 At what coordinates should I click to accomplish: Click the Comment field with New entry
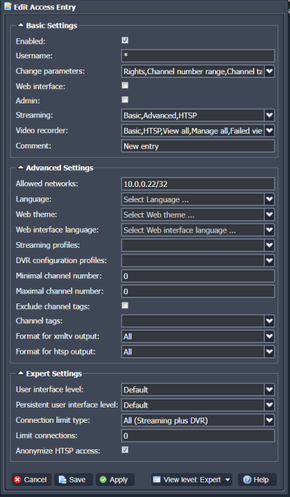[x=198, y=146]
